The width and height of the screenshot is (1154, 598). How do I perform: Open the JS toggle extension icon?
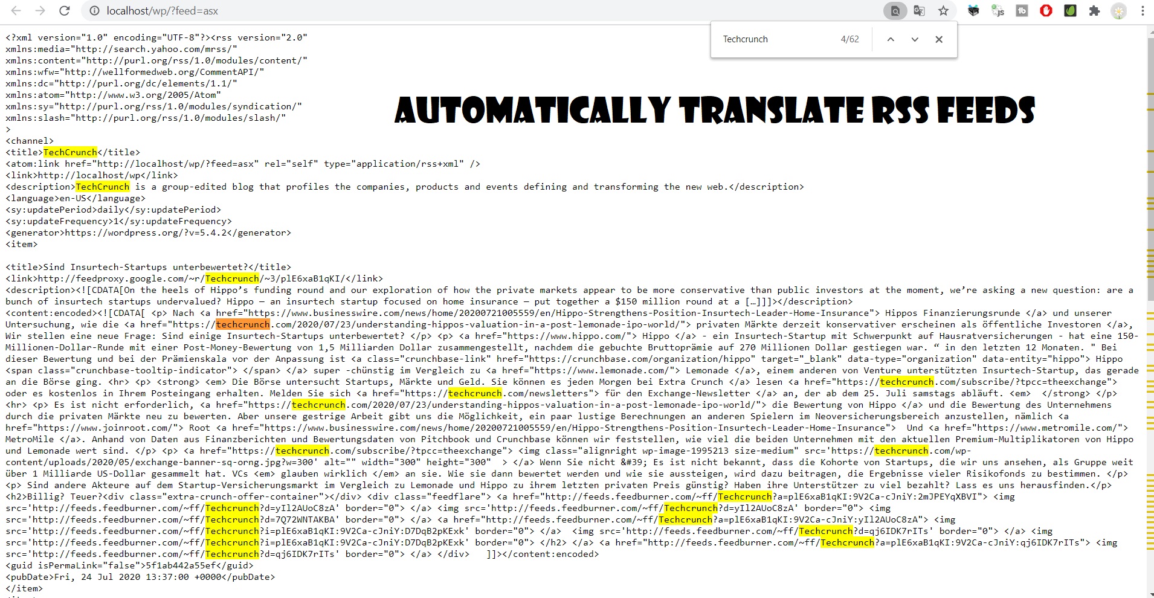[x=998, y=11]
